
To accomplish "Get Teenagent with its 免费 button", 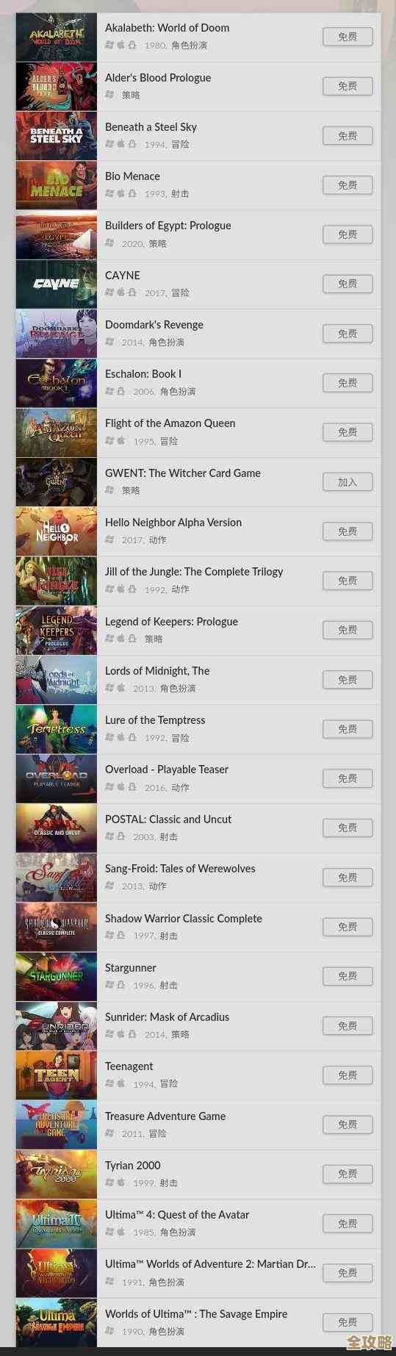I will [348, 1075].
